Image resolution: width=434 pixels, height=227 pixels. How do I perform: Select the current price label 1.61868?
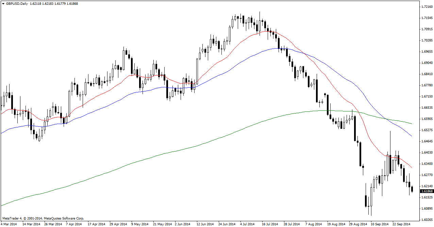(x=427, y=191)
